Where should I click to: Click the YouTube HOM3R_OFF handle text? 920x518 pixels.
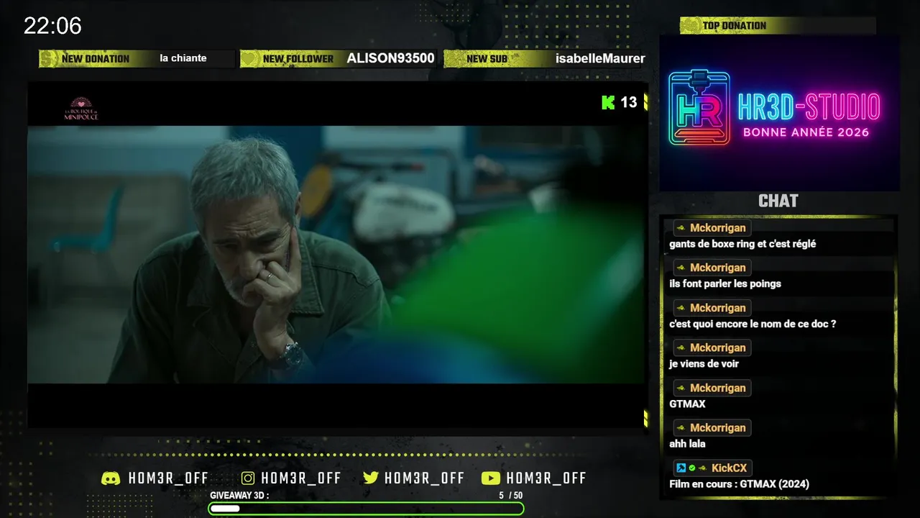pyautogui.click(x=546, y=478)
